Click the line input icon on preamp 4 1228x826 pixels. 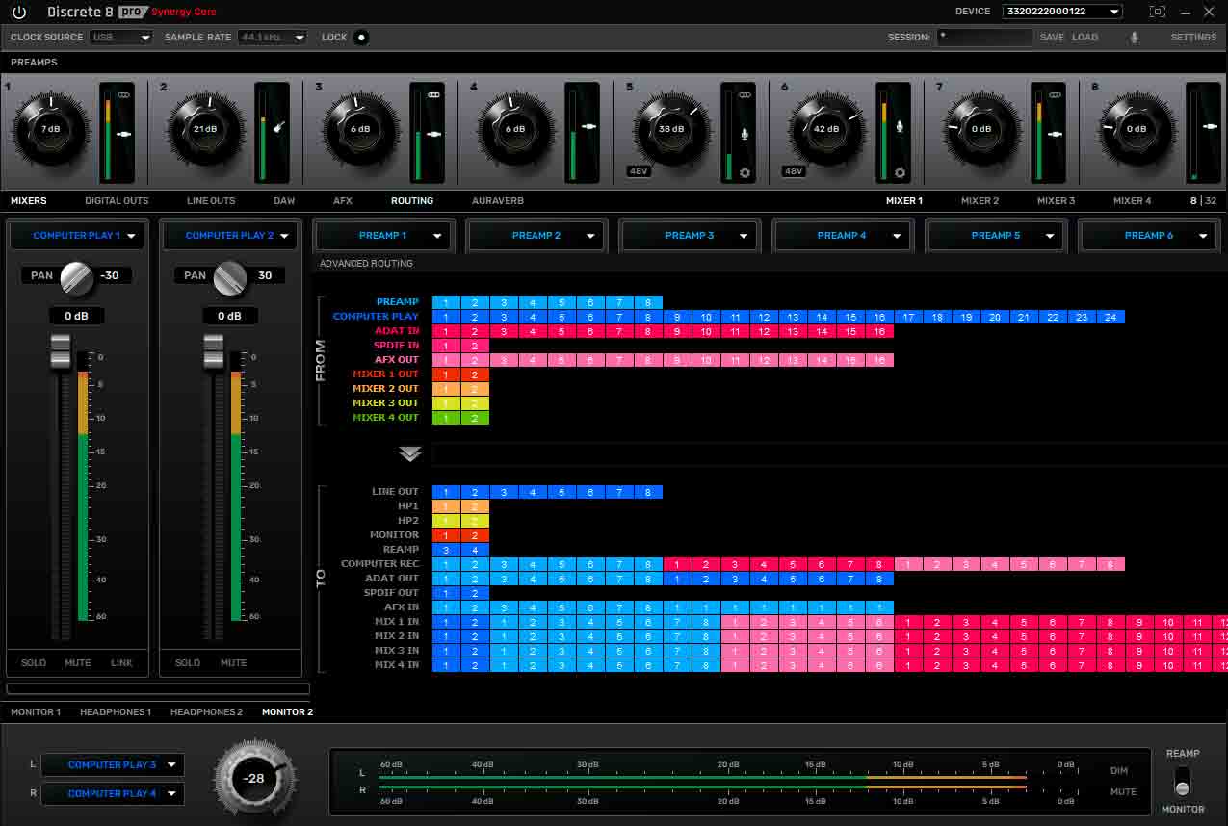click(x=588, y=127)
